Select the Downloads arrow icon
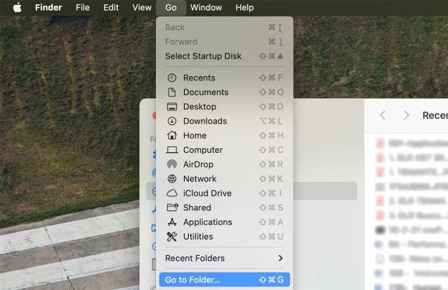The image size is (448, 290). click(x=171, y=121)
